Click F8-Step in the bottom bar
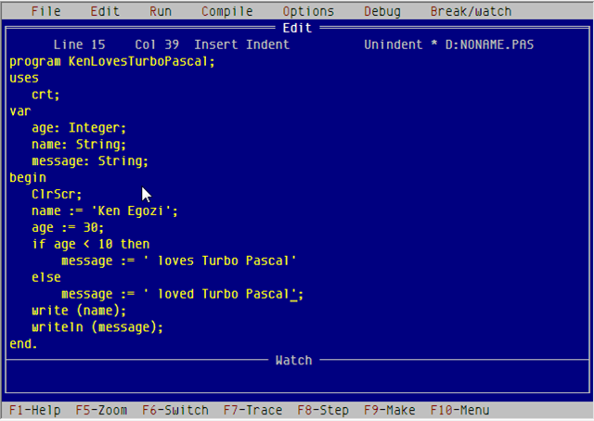 tap(323, 410)
